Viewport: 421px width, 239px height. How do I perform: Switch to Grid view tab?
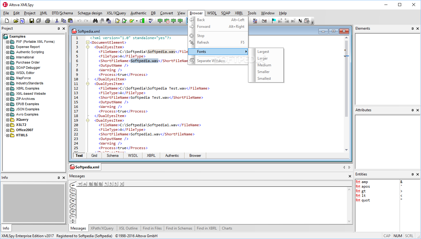[x=94, y=156]
